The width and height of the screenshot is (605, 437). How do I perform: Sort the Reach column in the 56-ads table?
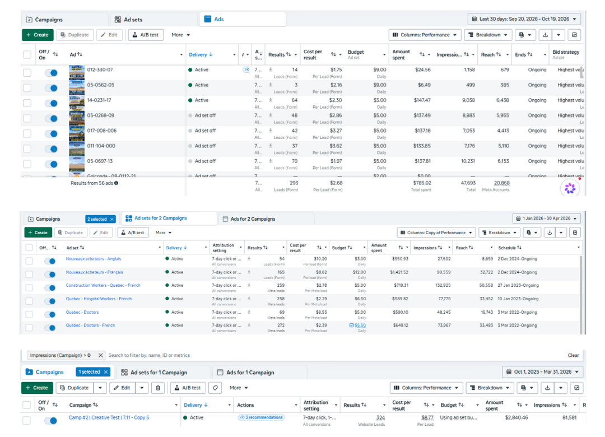pyautogui.click(x=499, y=54)
